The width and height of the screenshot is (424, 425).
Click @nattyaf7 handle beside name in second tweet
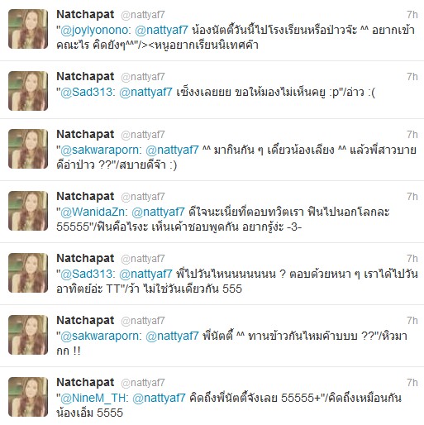click(x=143, y=77)
